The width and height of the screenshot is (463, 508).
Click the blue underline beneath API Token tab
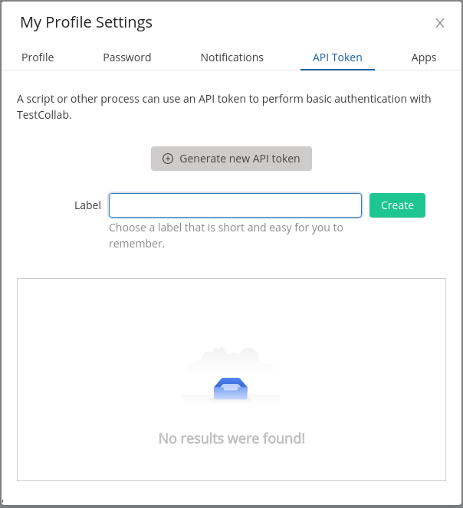coord(337,69)
